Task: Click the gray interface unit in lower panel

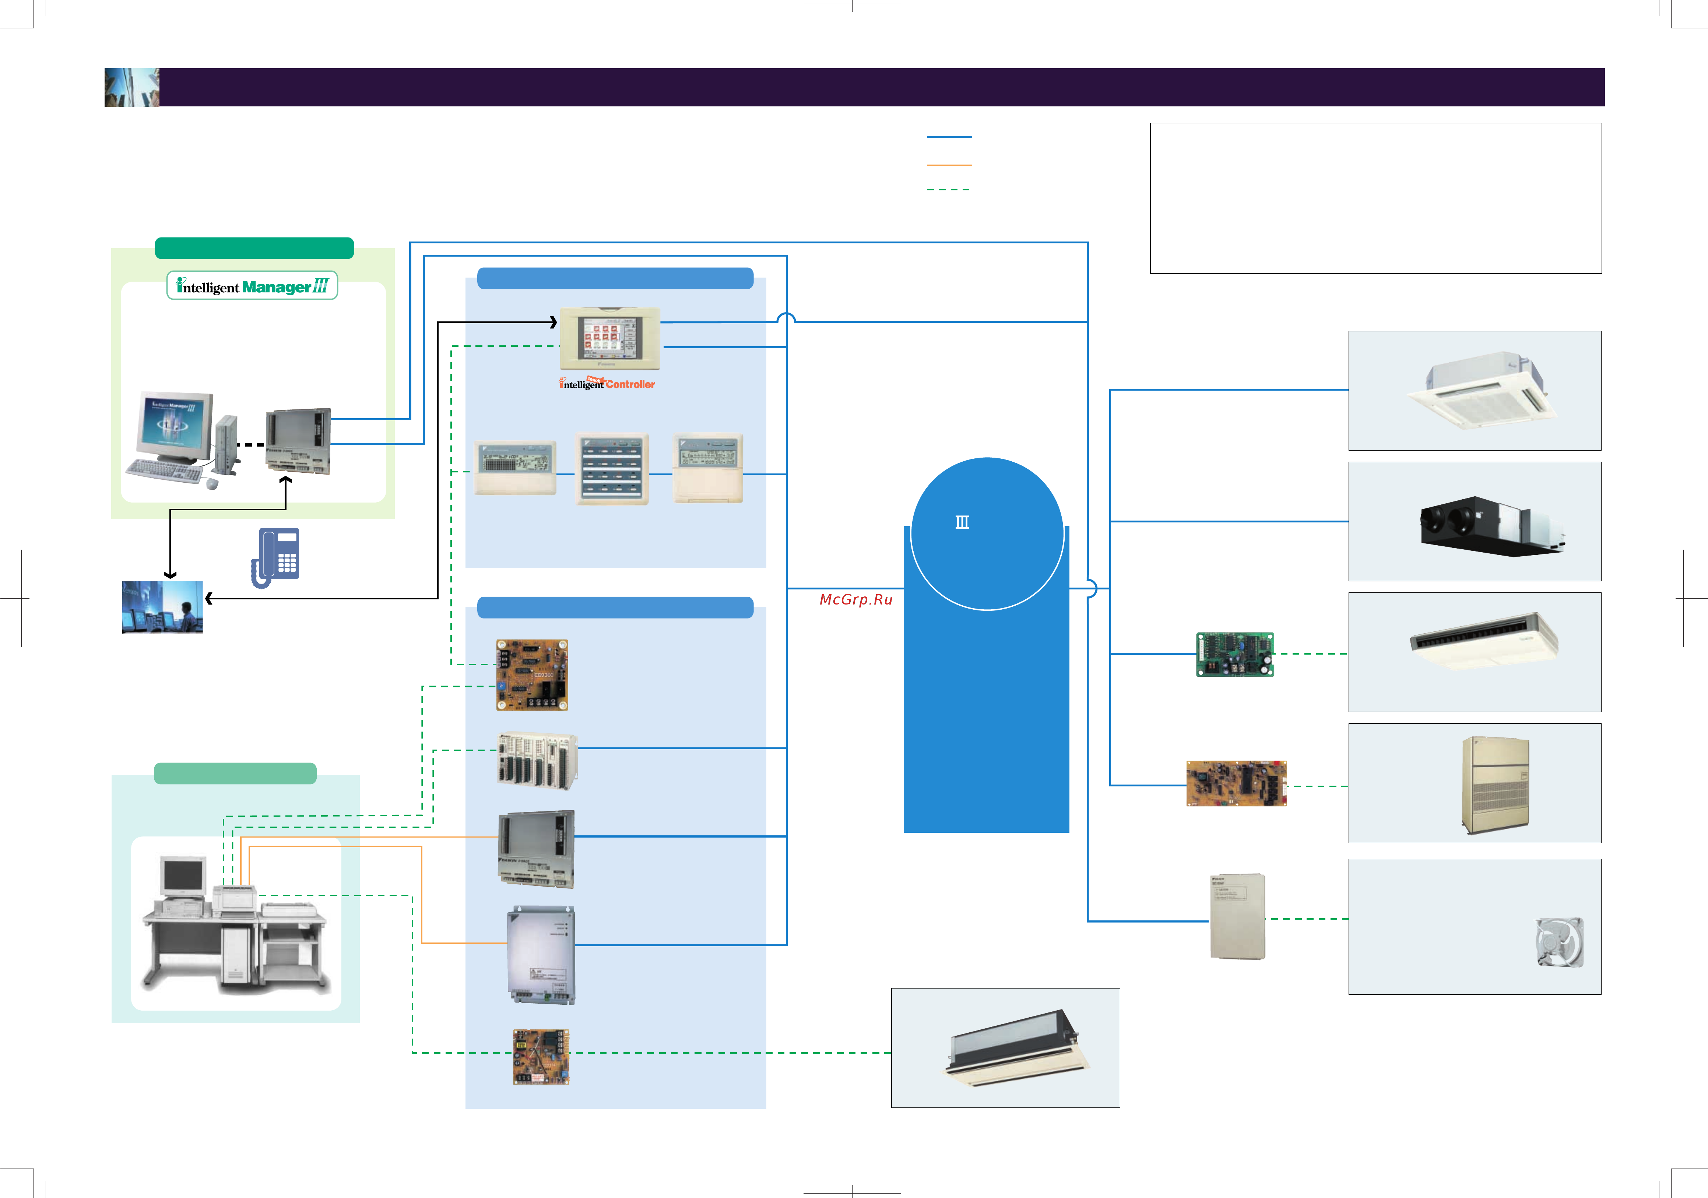Action: [x=536, y=850]
